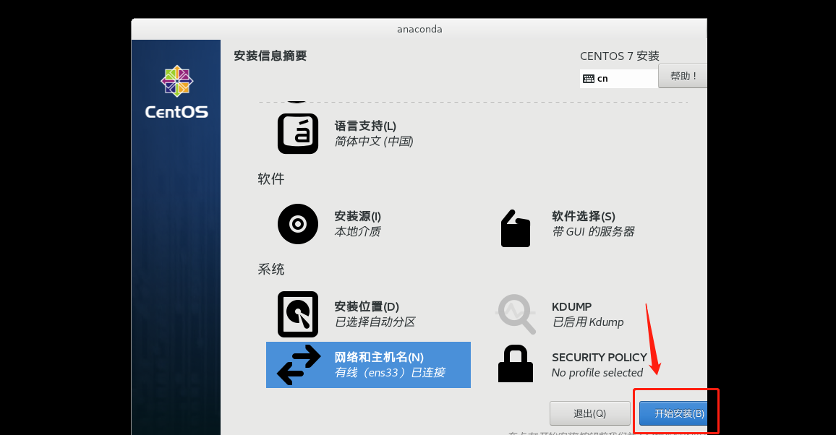Click the 退出(Q) quit button
This screenshot has width=836, height=435.
[x=589, y=413]
